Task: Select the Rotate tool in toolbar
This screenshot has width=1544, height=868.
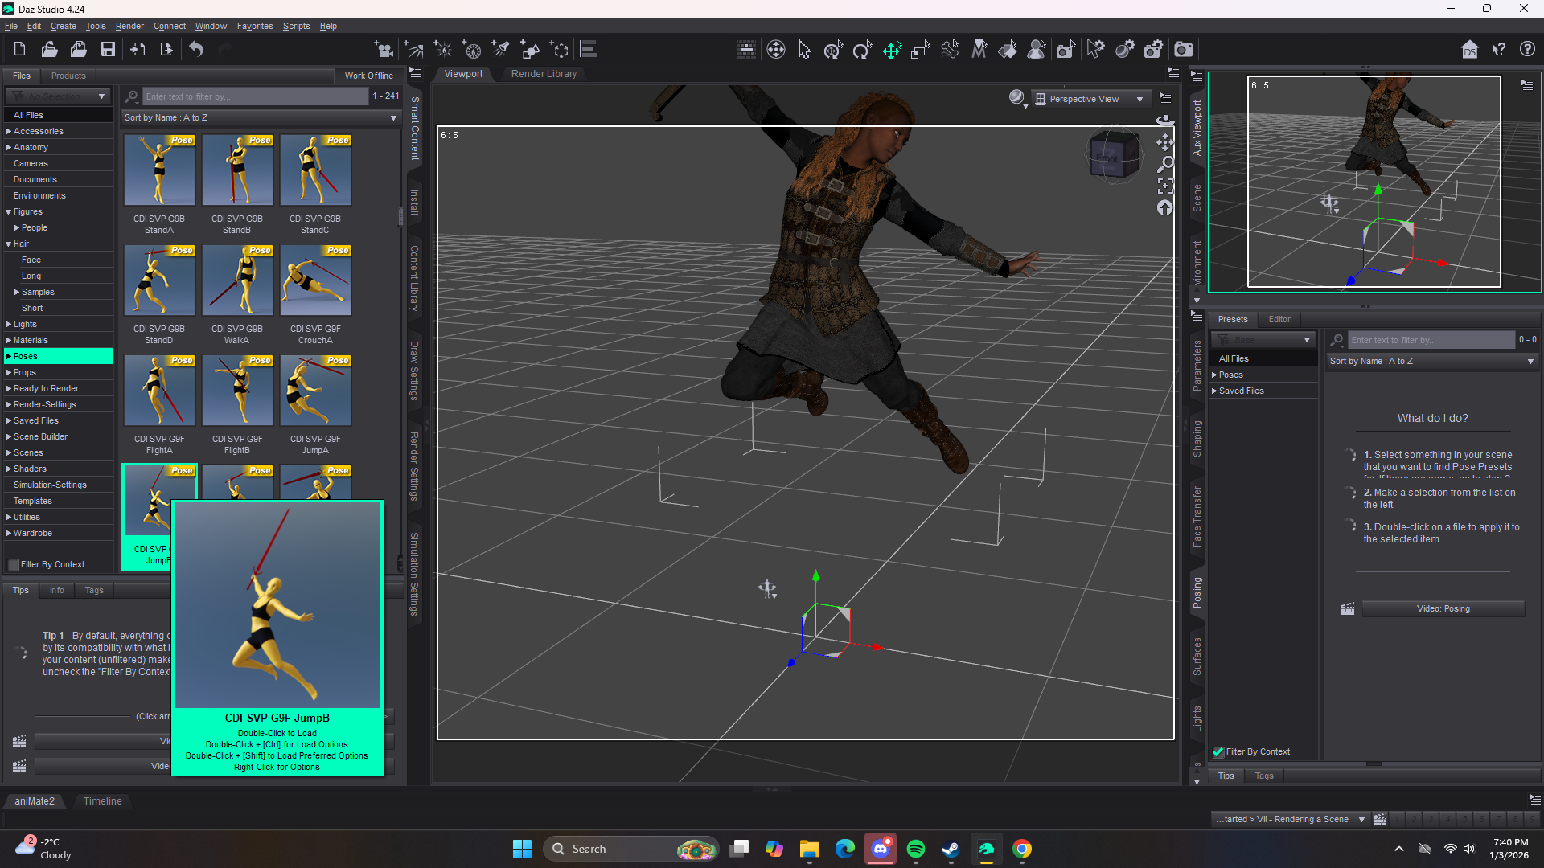Action: point(862,50)
